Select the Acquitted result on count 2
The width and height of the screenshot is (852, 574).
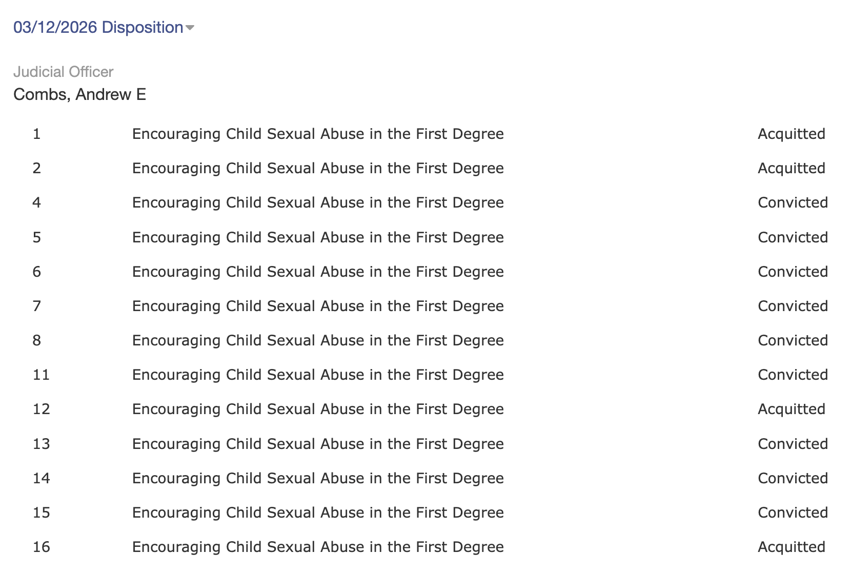pyautogui.click(x=791, y=168)
